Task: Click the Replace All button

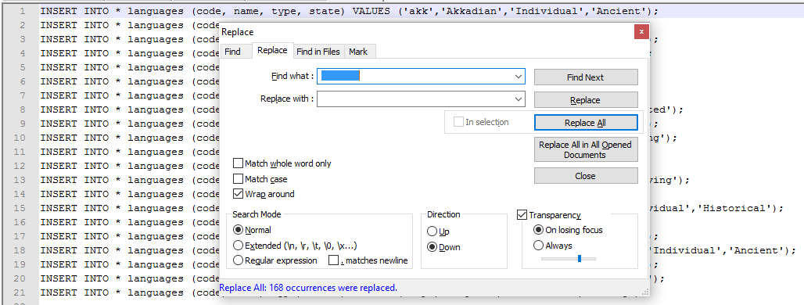Action: [x=586, y=123]
